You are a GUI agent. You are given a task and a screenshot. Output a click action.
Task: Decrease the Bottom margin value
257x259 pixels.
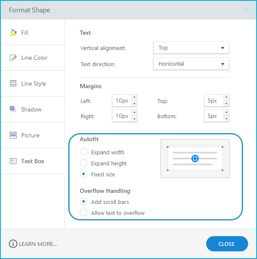pyautogui.click(x=226, y=119)
